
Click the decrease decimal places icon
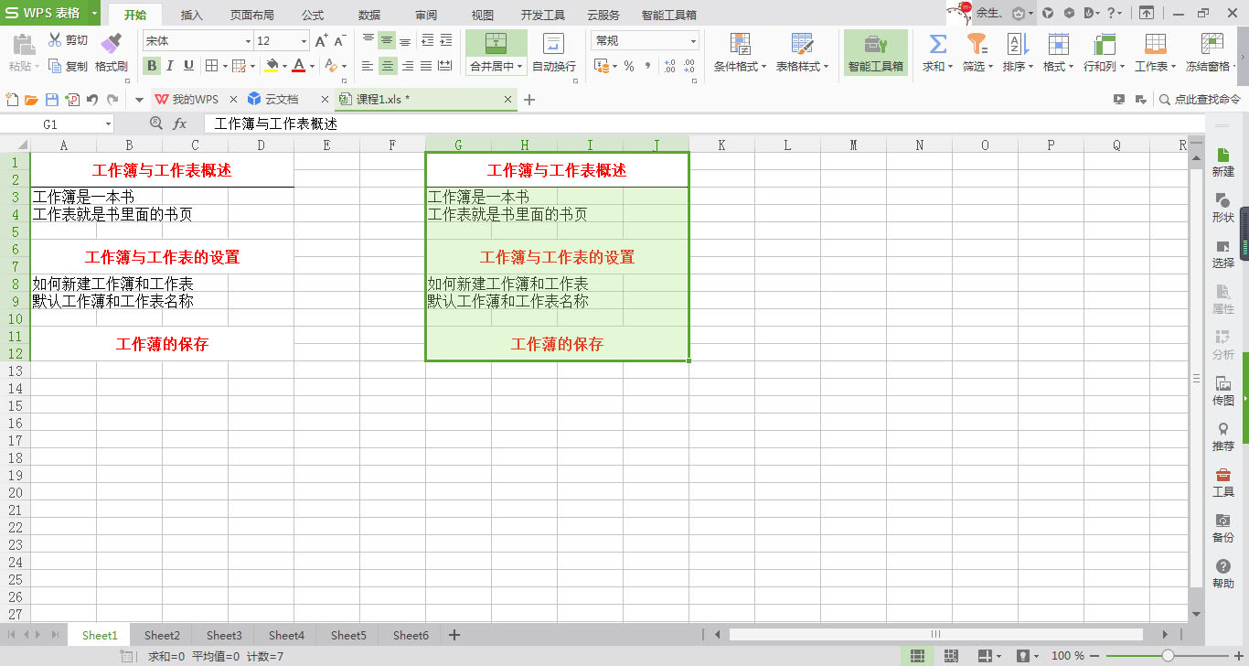(691, 66)
